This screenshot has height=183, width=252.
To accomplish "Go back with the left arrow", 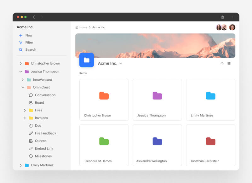I will [34, 17].
